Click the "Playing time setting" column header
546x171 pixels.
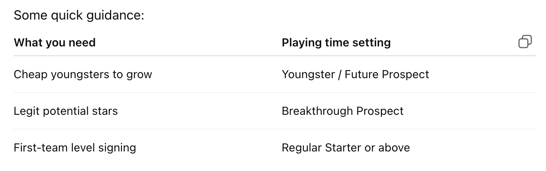point(336,42)
